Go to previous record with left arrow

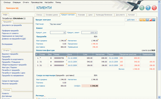[141, 20]
